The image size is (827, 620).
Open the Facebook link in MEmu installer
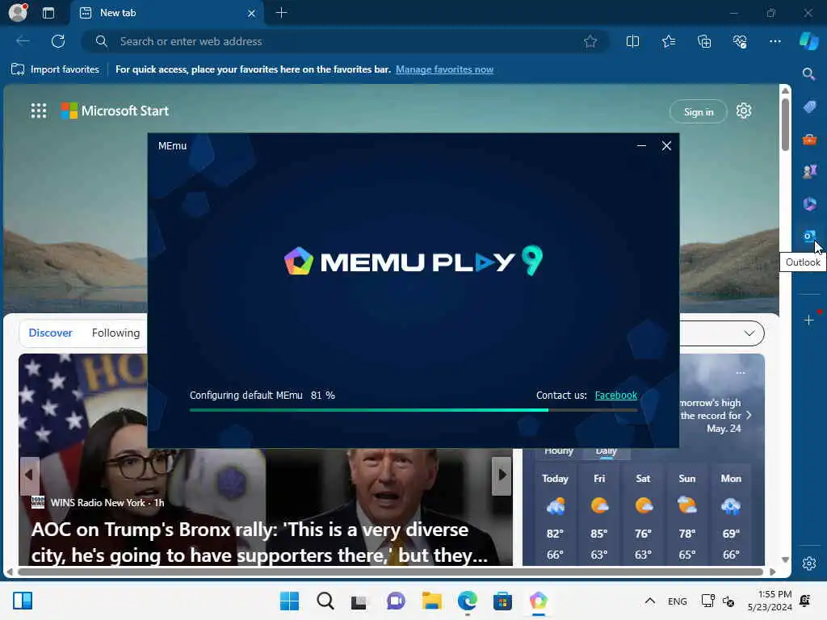(615, 395)
